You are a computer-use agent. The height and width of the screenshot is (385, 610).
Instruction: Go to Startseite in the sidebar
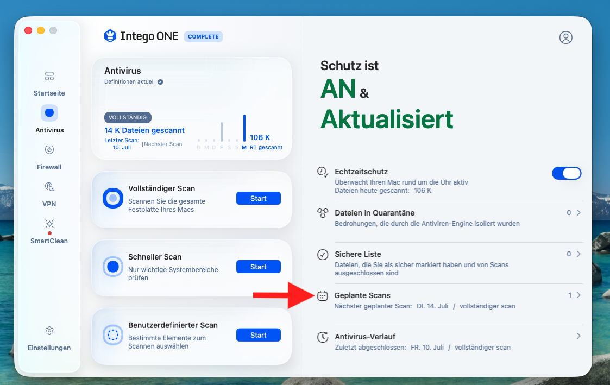[49, 93]
